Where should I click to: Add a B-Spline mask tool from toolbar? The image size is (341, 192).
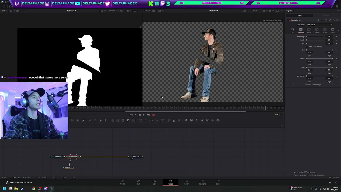[156, 120]
